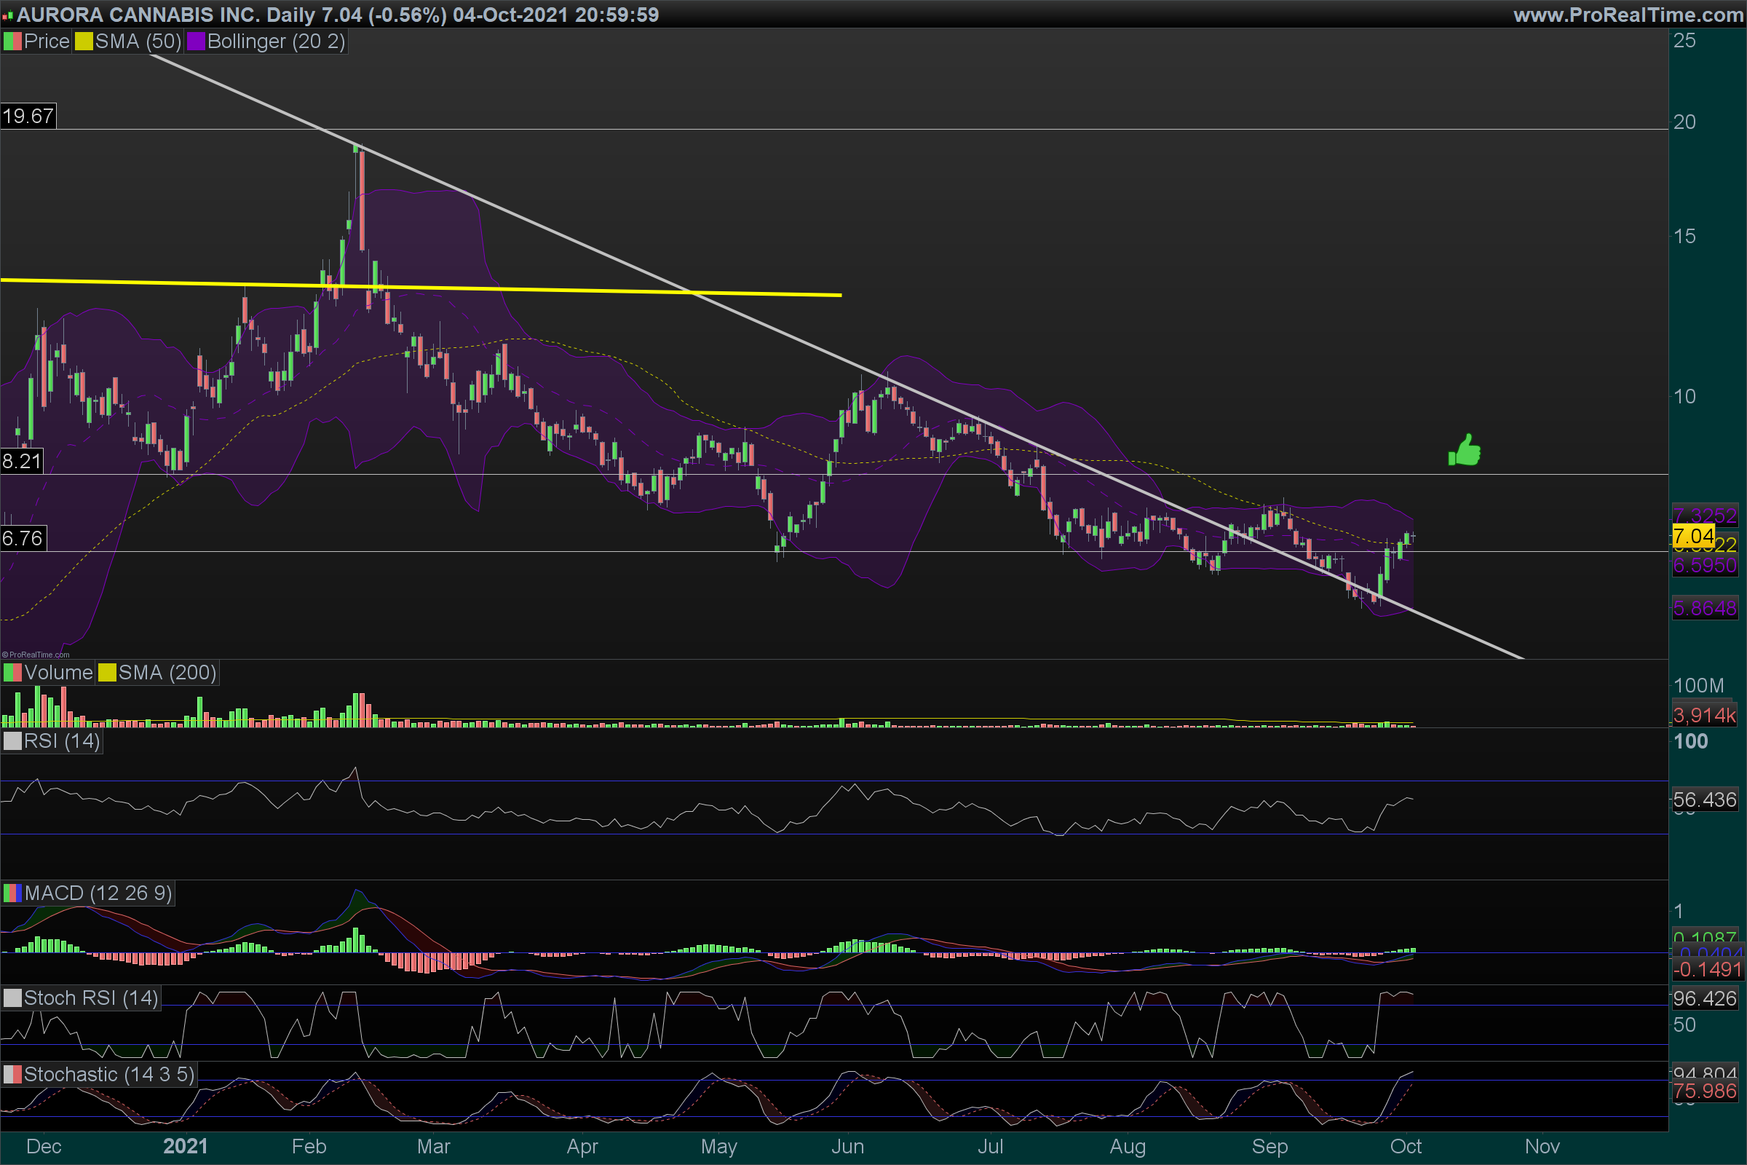Image resolution: width=1747 pixels, height=1165 pixels.
Task: Click the small icon before AURORA CANNABIS title
Action: point(7,15)
